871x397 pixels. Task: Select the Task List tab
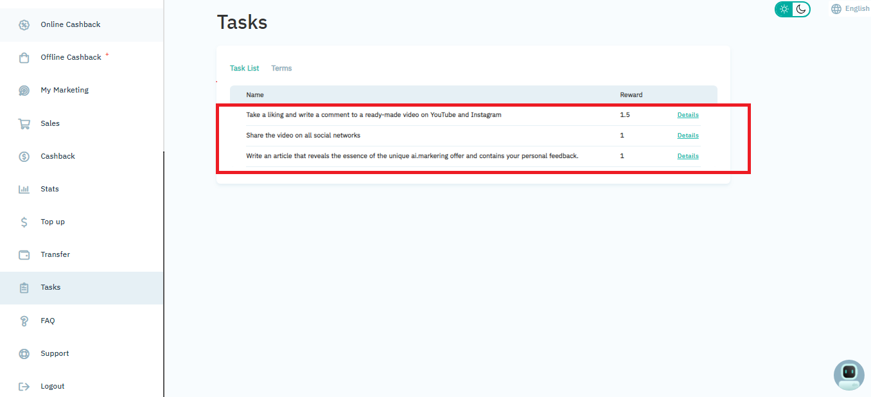pos(245,68)
